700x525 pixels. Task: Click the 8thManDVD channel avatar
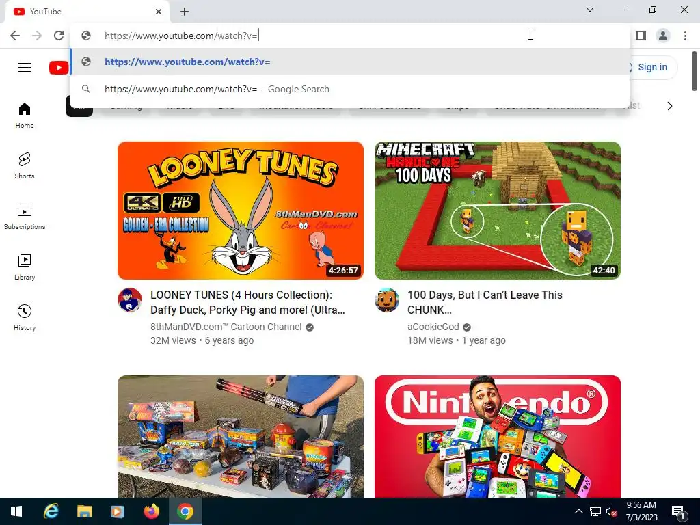[130, 300]
